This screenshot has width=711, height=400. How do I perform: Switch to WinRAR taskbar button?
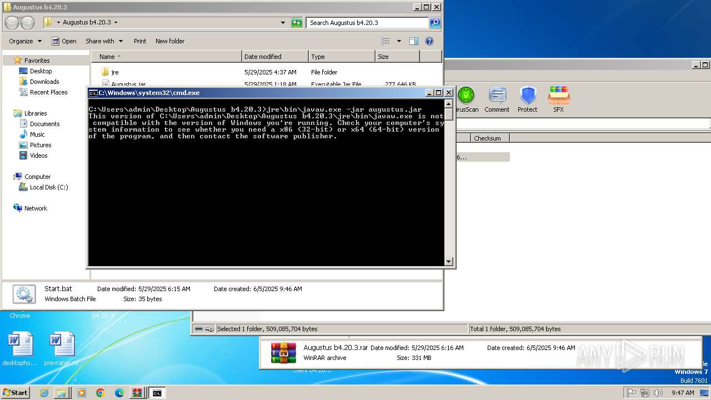137,393
